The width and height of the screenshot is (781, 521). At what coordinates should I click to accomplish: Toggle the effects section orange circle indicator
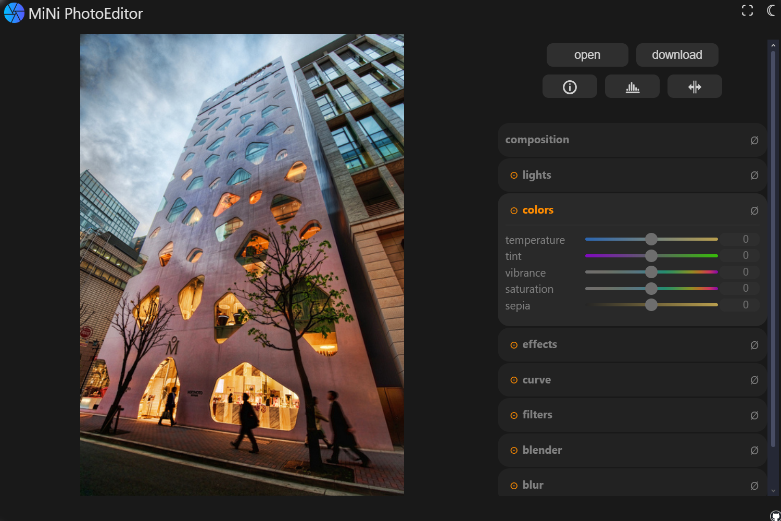[514, 345]
